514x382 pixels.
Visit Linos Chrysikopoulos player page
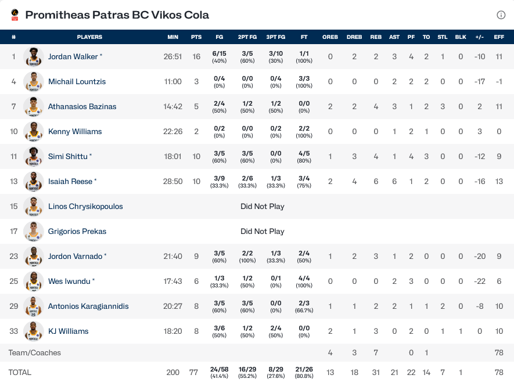[85, 207]
